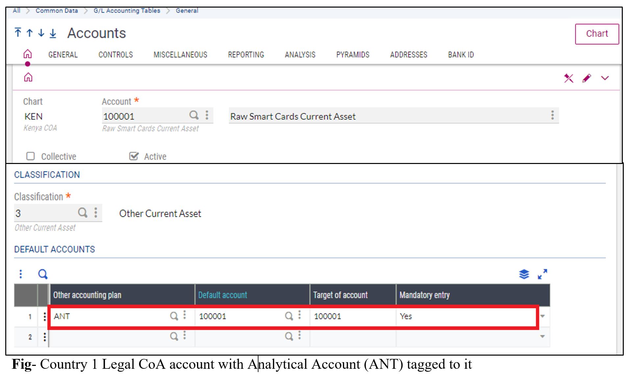Open row 1 options dots in Default Accounts table
Screen dimensions: 632x377
44,316
